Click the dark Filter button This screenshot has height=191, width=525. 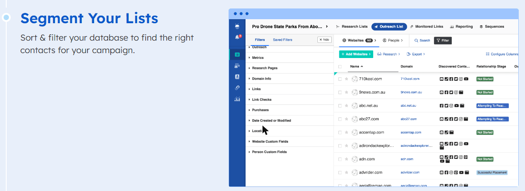(x=443, y=41)
